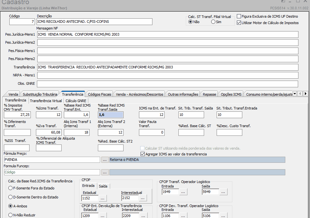Image resolution: width=310 pixels, height=218 pixels.
Task: Switch to Outras informações tab
Action: coord(183,94)
